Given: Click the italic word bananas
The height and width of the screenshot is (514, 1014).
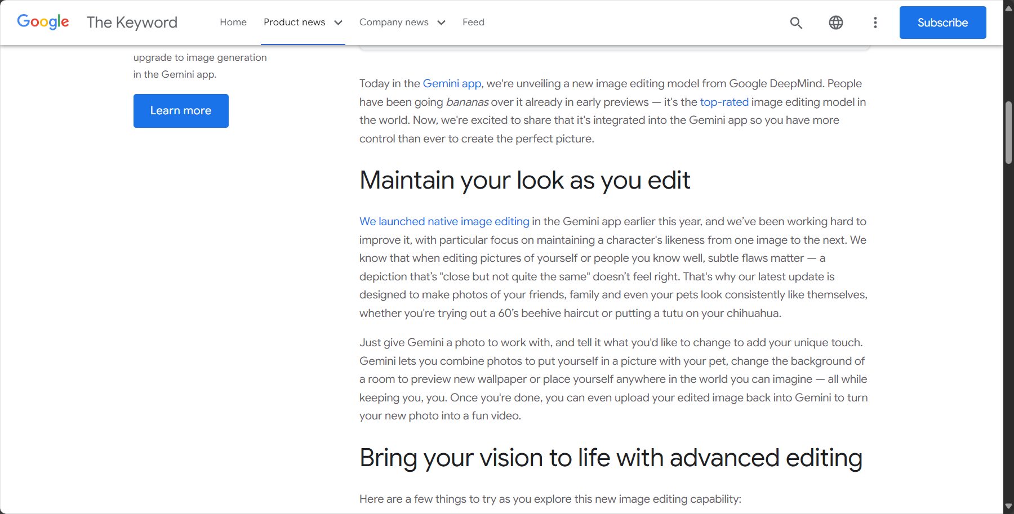Looking at the screenshot, I should 467,102.
